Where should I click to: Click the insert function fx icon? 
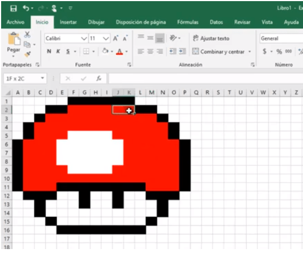point(99,78)
